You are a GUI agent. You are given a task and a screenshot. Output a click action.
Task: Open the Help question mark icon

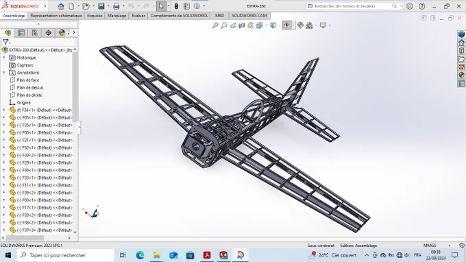[x=421, y=6]
